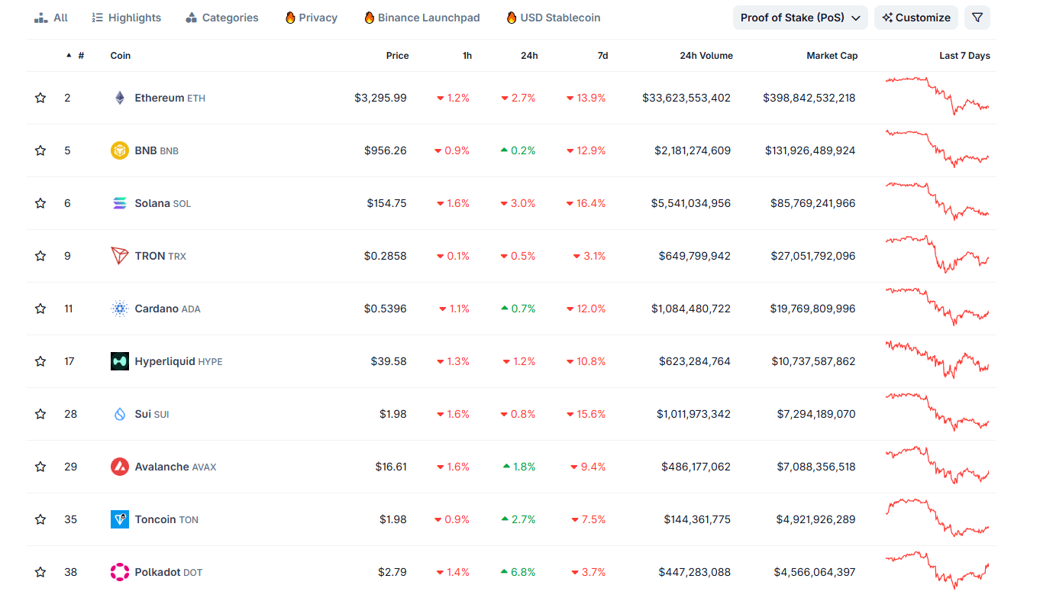The height and width of the screenshot is (598, 1056).
Task: Click the Avalanche logo icon
Action: 120,467
